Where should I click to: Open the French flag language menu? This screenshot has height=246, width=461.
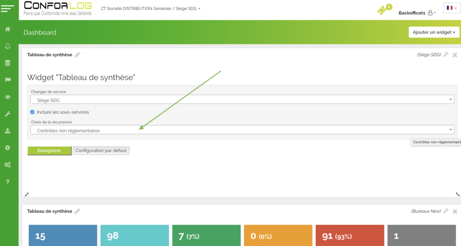pos(451,8)
